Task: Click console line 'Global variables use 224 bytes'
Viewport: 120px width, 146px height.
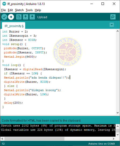Action: (58, 130)
